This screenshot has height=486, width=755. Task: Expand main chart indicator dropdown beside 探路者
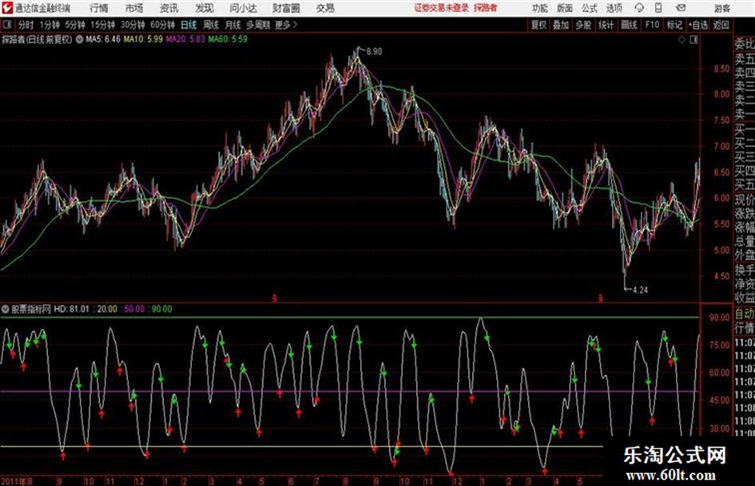click(x=79, y=39)
